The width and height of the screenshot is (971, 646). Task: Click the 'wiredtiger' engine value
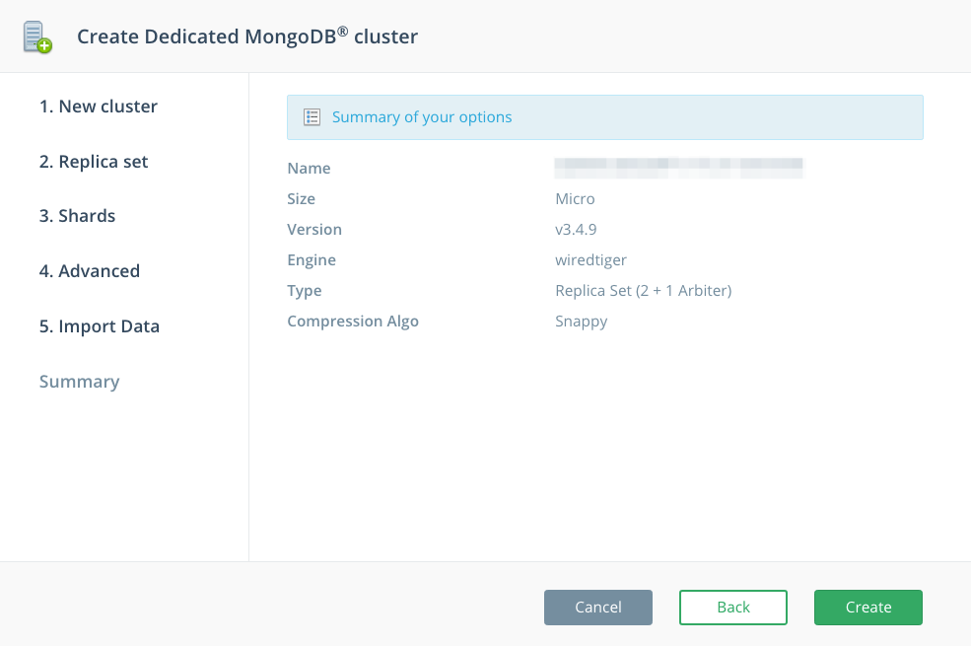pos(590,260)
